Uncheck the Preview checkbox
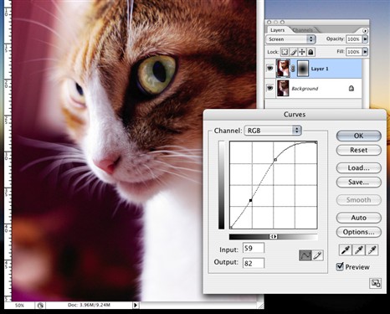390x314 pixels. (x=340, y=266)
